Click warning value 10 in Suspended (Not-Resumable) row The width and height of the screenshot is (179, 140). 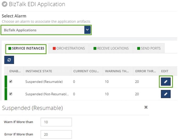point(107,94)
